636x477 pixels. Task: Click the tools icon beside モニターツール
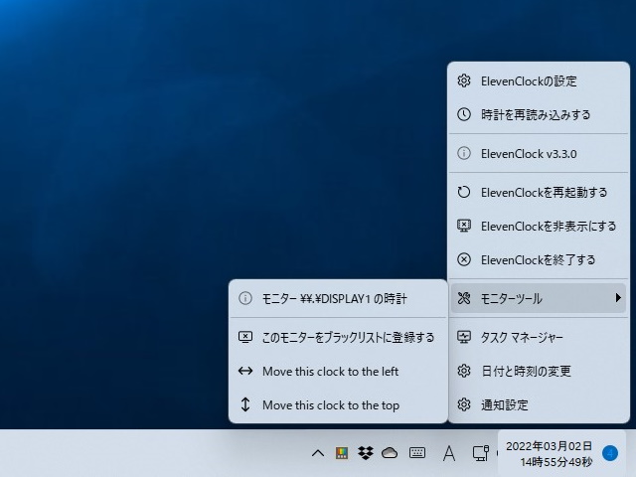pyautogui.click(x=464, y=298)
